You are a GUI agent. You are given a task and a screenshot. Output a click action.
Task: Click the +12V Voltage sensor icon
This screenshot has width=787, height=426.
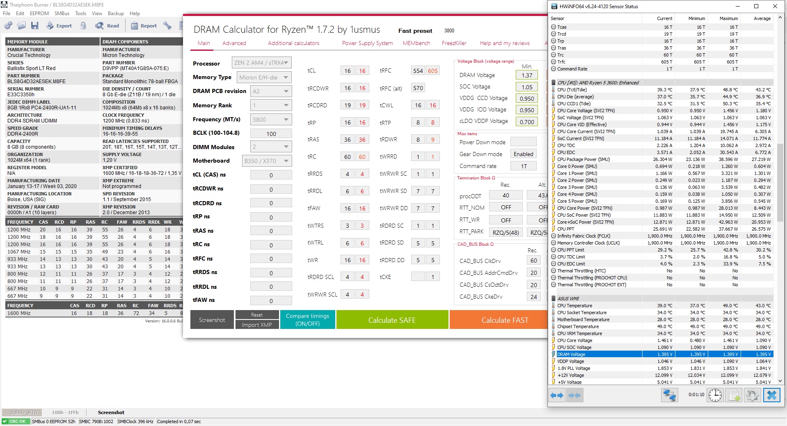pyautogui.click(x=554, y=375)
